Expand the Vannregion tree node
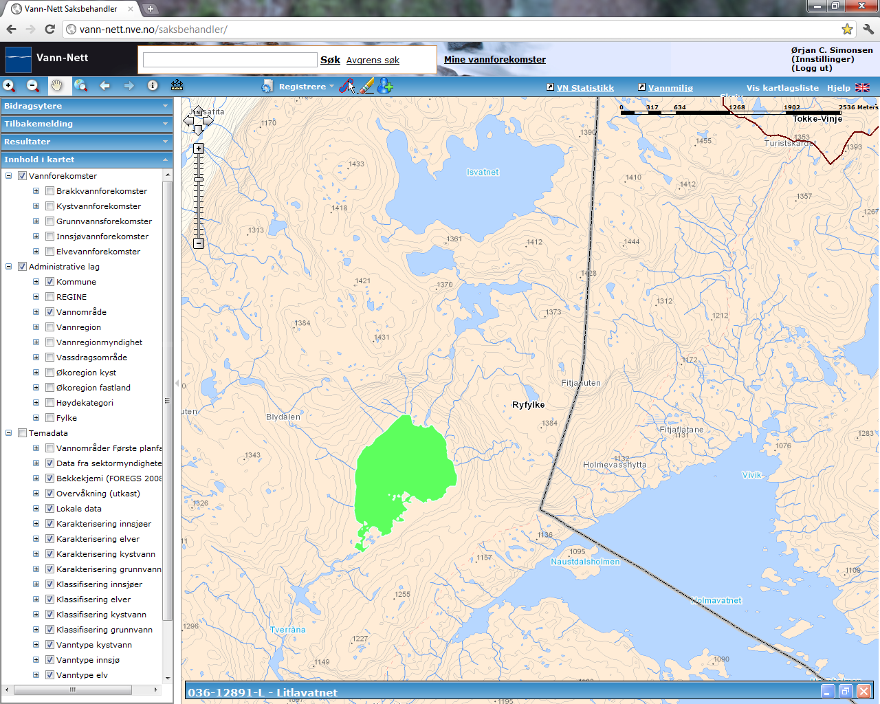 click(x=36, y=327)
